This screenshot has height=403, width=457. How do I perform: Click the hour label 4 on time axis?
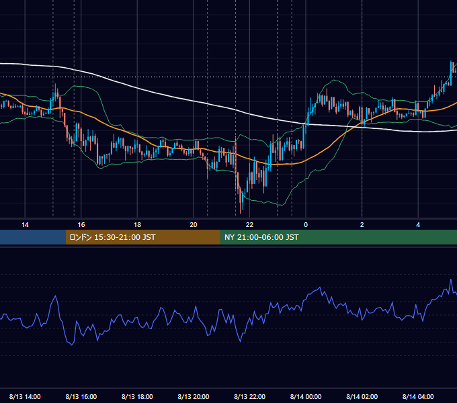[x=418, y=225]
